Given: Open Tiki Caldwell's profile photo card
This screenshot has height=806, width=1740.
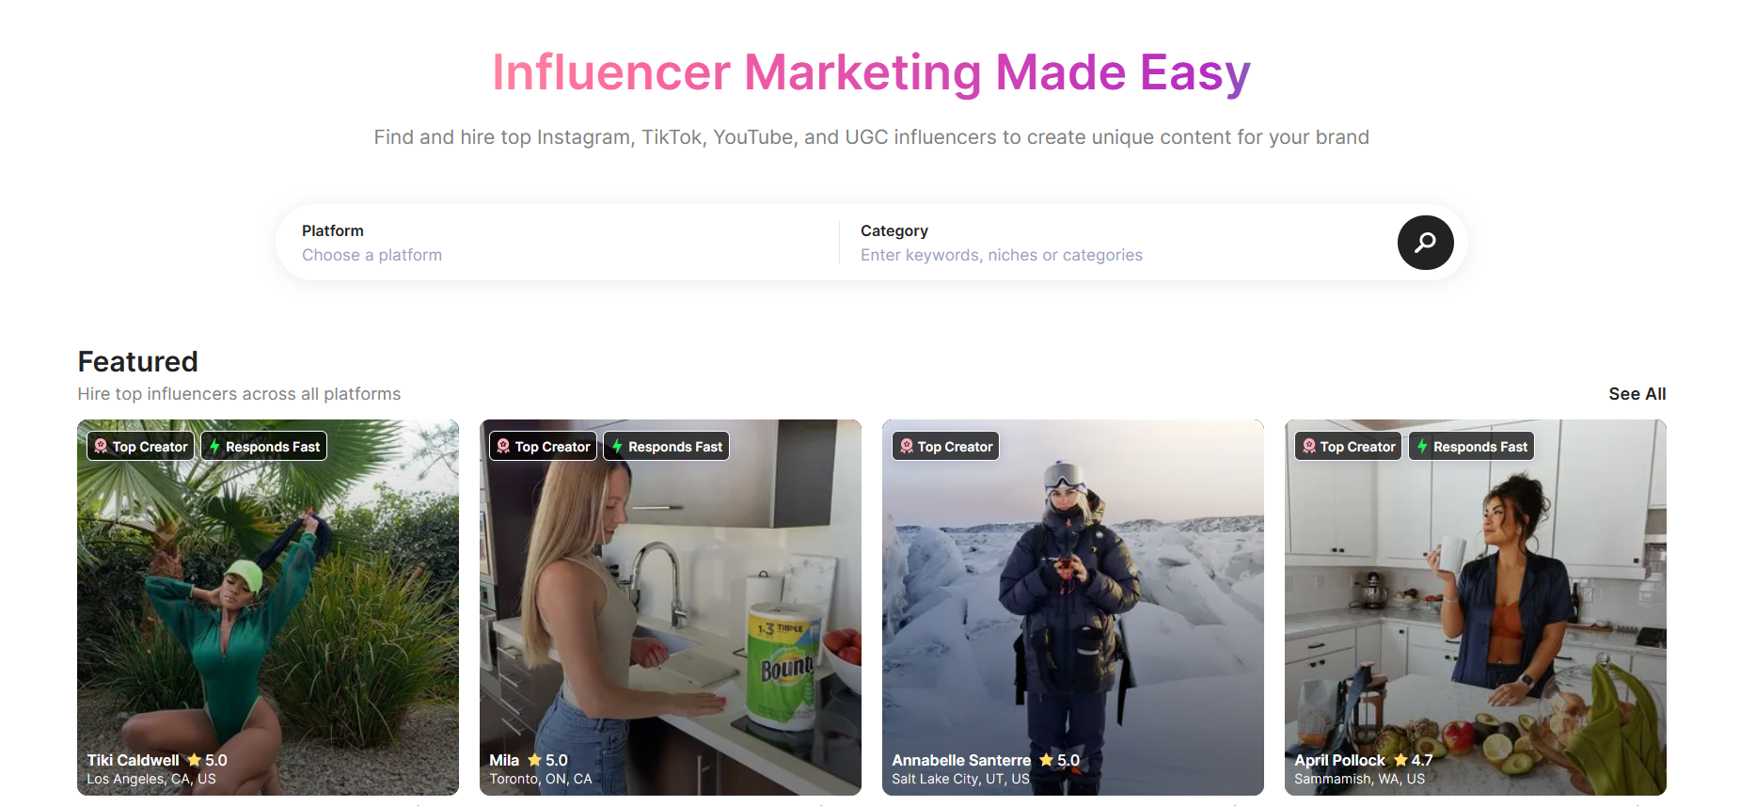Looking at the screenshot, I should point(268,608).
